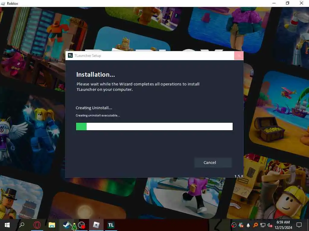
Task: Open the notification action center
Action: tap(299, 225)
